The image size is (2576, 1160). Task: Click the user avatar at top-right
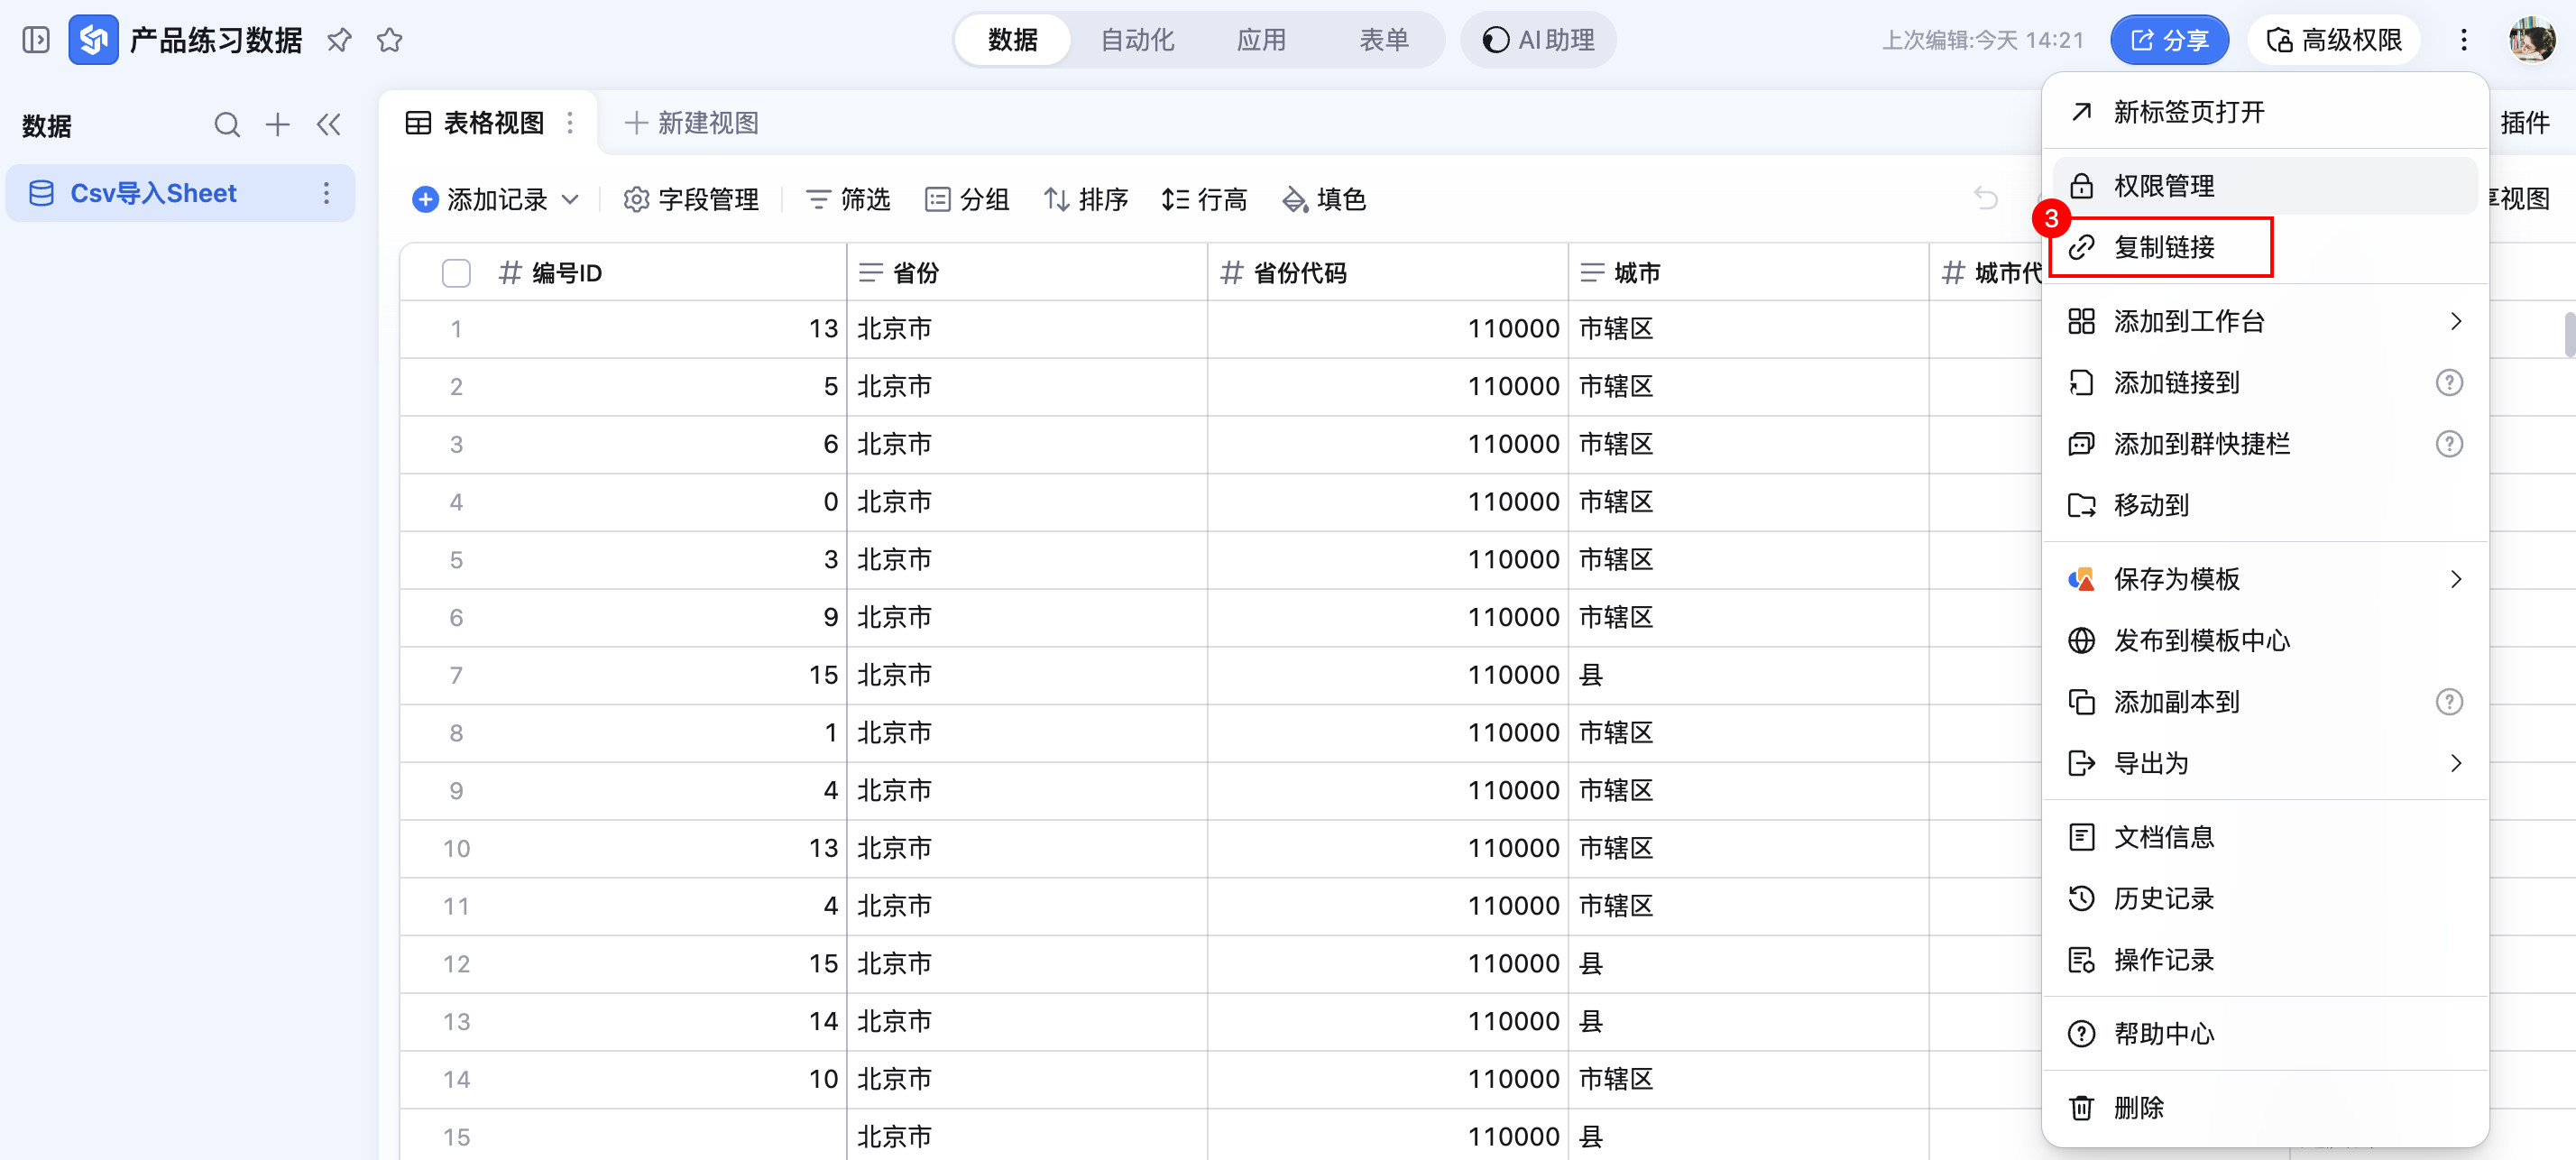2530,40
